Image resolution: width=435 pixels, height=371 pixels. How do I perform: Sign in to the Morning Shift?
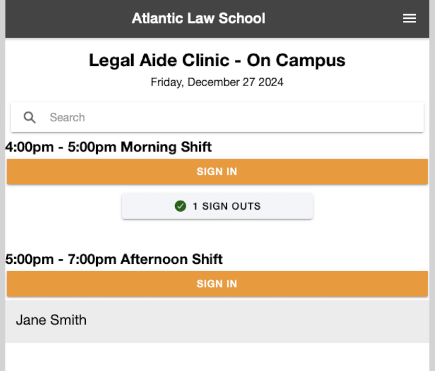click(217, 172)
